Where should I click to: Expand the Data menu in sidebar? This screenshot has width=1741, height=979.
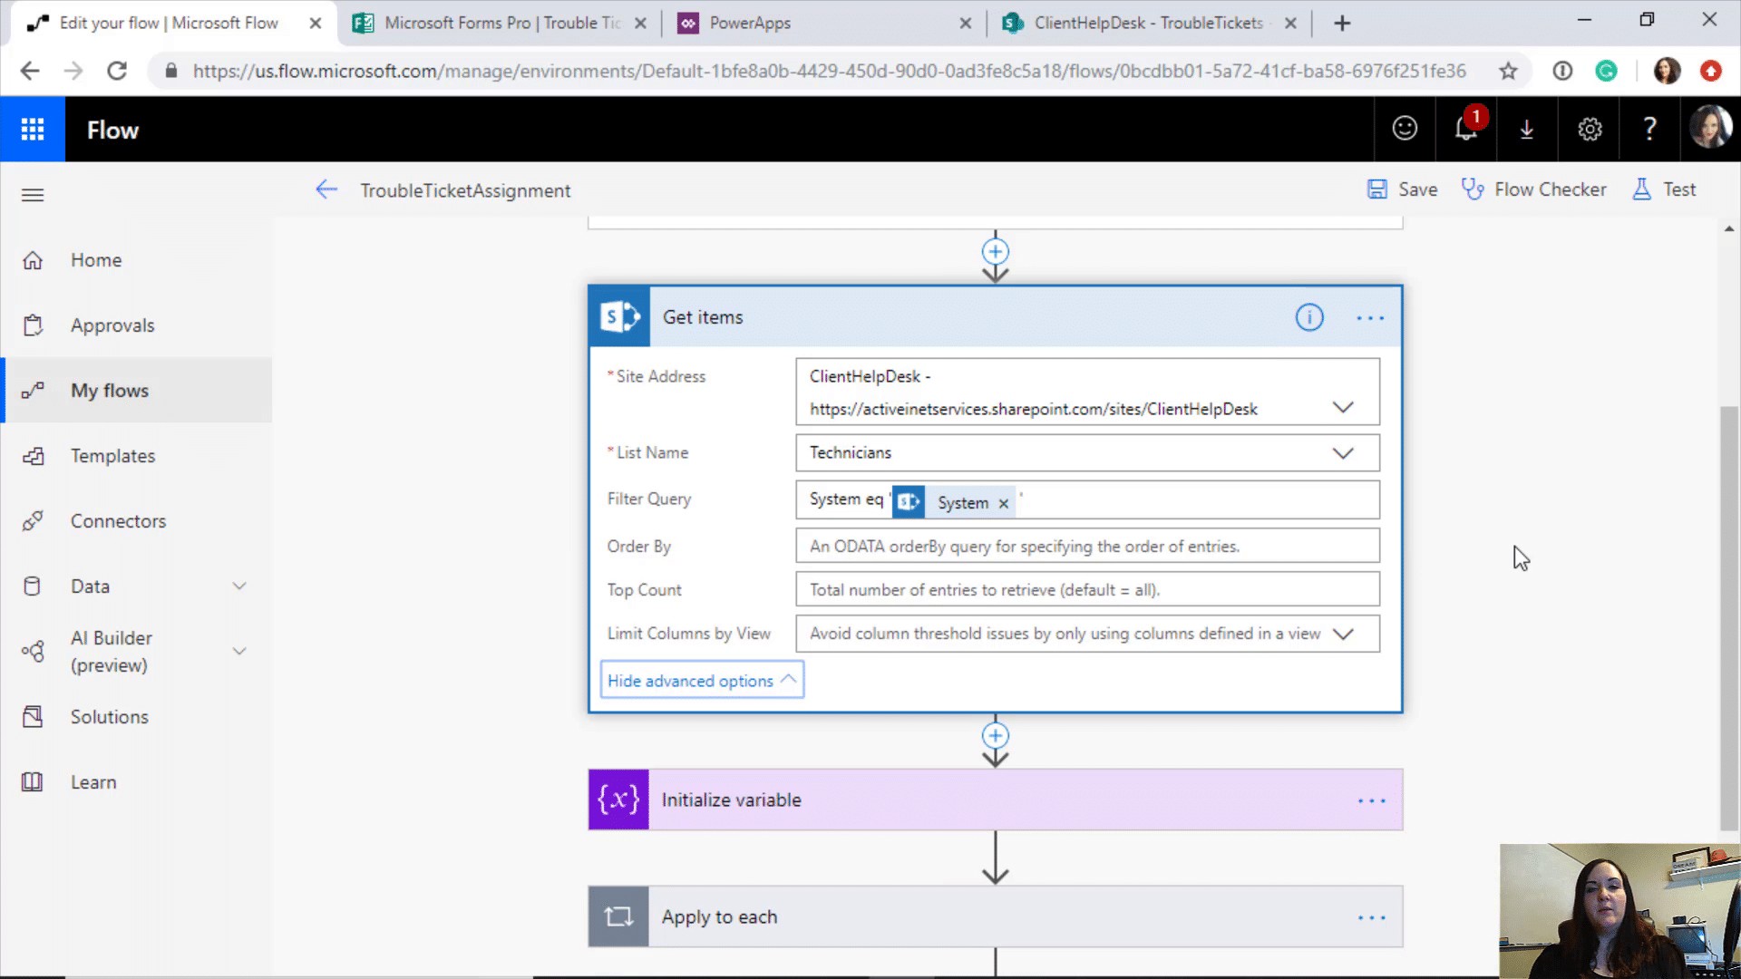tap(239, 586)
